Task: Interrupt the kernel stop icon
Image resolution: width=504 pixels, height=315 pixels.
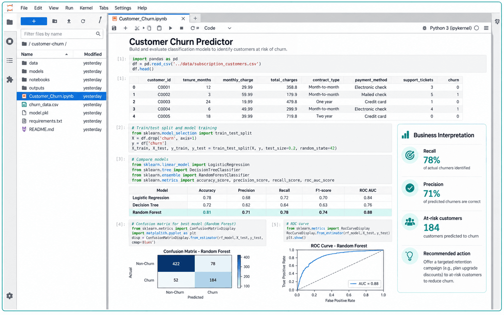Action: click(181, 28)
